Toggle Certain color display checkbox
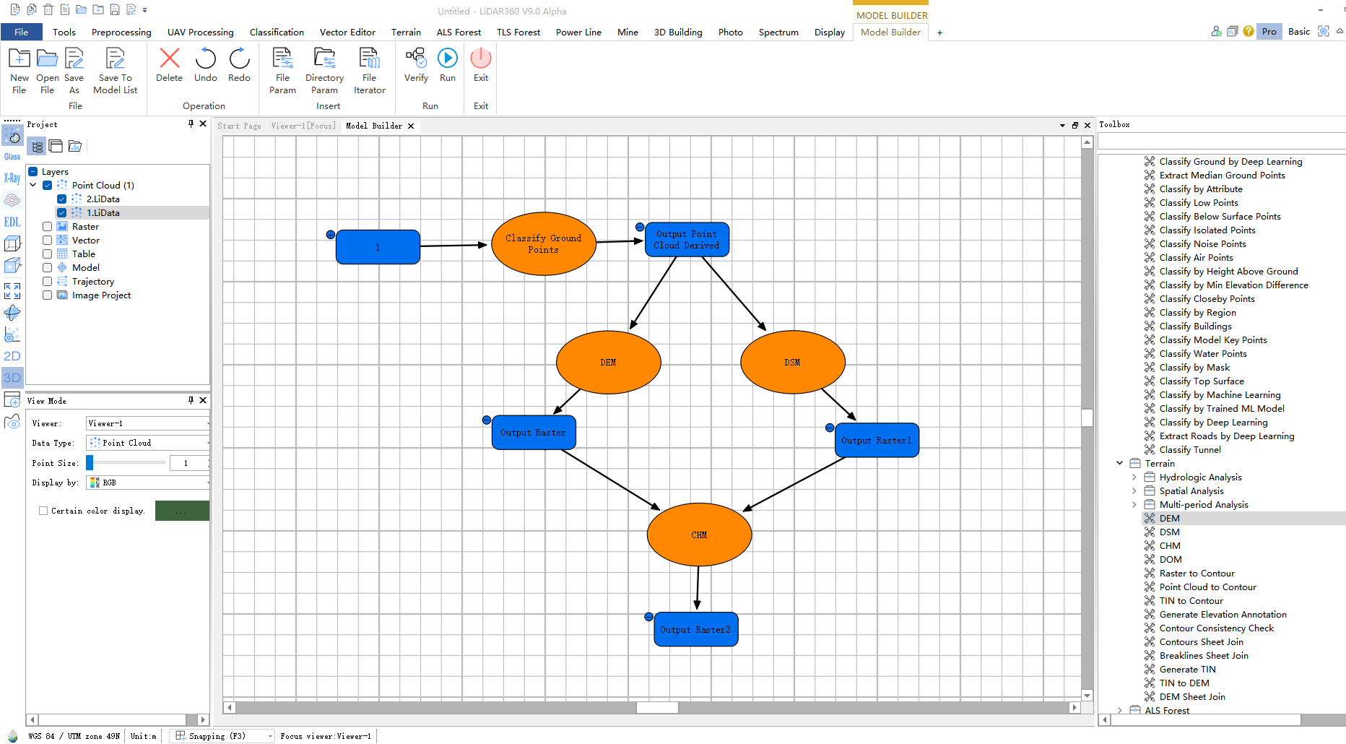 [43, 511]
